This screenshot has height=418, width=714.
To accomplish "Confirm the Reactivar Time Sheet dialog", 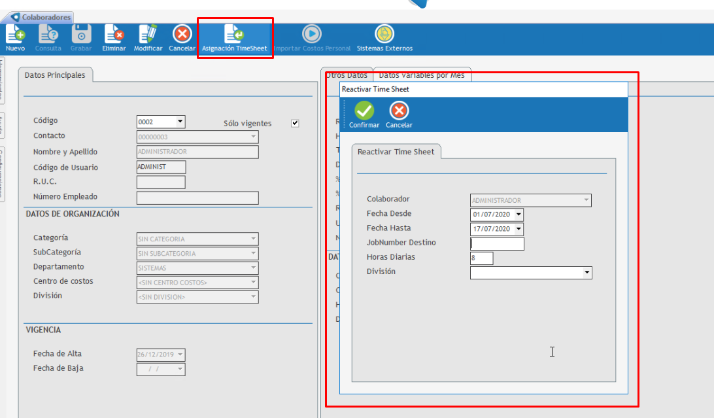I will tap(364, 114).
